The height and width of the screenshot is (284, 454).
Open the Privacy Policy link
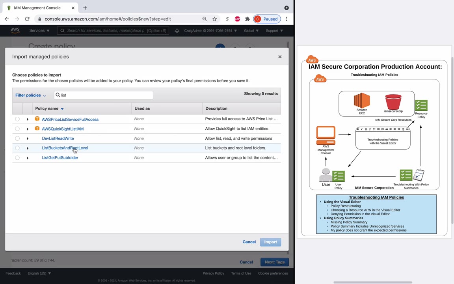(x=213, y=273)
